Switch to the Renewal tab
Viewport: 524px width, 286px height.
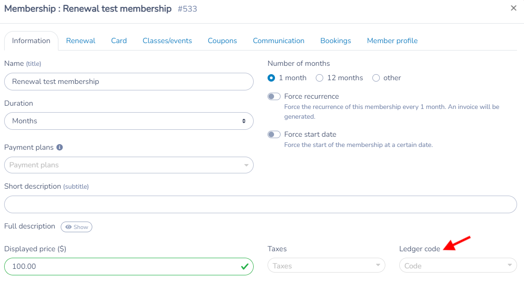tap(81, 41)
